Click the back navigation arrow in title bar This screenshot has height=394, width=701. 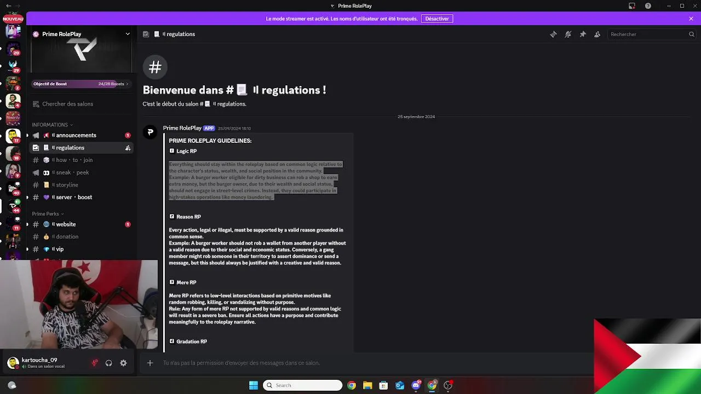tap(8, 6)
